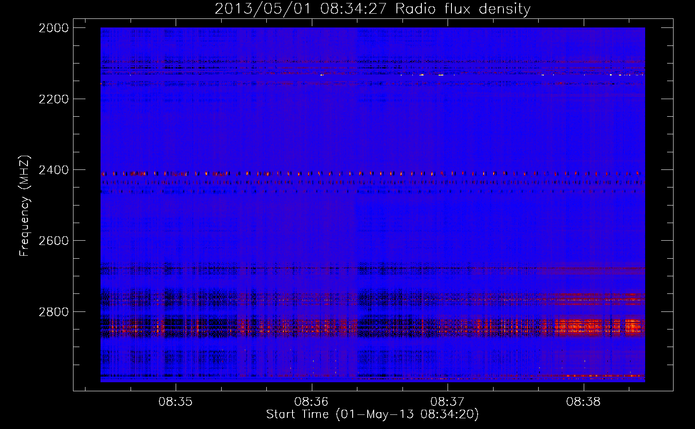
Task: Select the 2800 frequency axis label
Action: point(54,311)
